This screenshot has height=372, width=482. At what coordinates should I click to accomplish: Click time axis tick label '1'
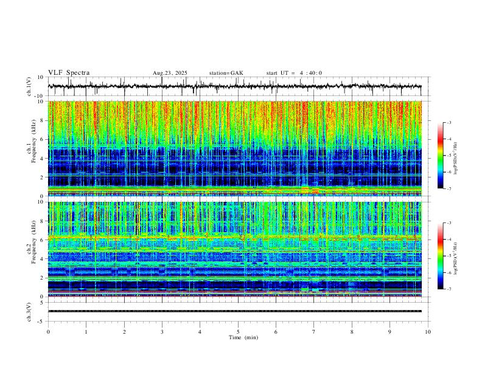pyautogui.click(x=86, y=332)
